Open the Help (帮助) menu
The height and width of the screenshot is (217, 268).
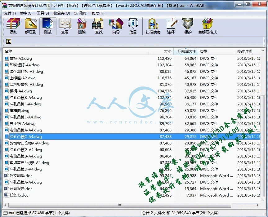click(x=98, y=13)
